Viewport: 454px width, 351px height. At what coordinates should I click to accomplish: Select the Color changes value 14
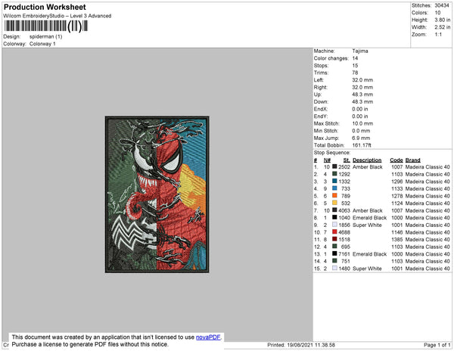pos(355,58)
